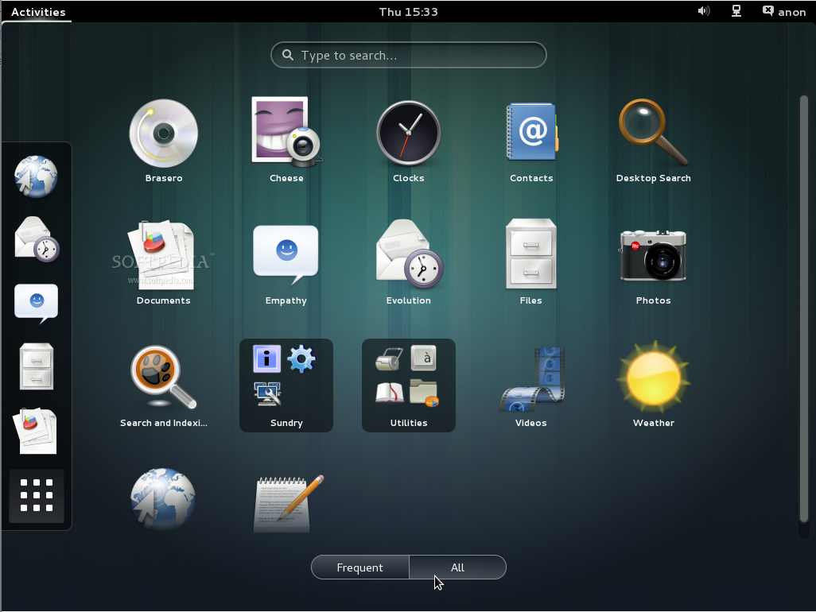This screenshot has width=816, height=612.
Task: Open web browser from the dash
Action: 36,176
